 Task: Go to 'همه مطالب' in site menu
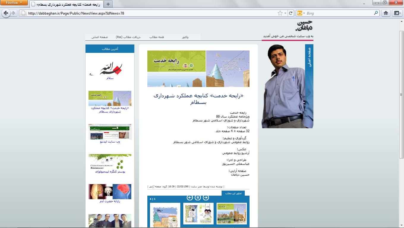coord(157,37)
